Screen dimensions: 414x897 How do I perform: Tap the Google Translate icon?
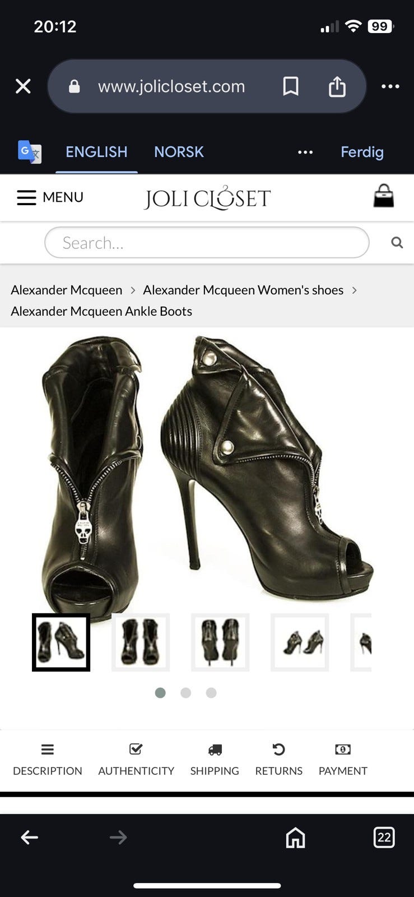coord(30,152)
